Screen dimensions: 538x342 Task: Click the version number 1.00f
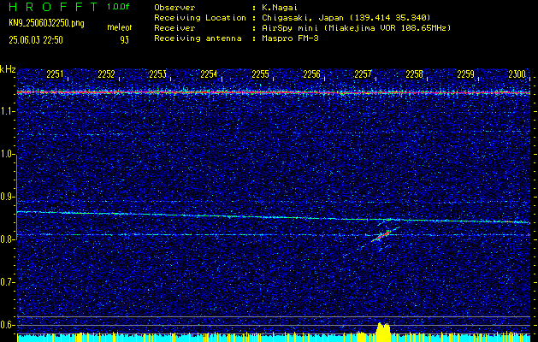tap(118, 7)
